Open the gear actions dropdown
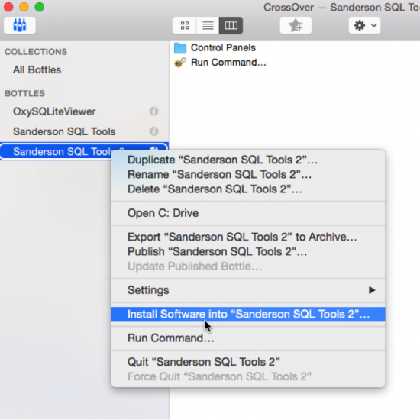Screen dimensions: 420x420 [364, 25]
